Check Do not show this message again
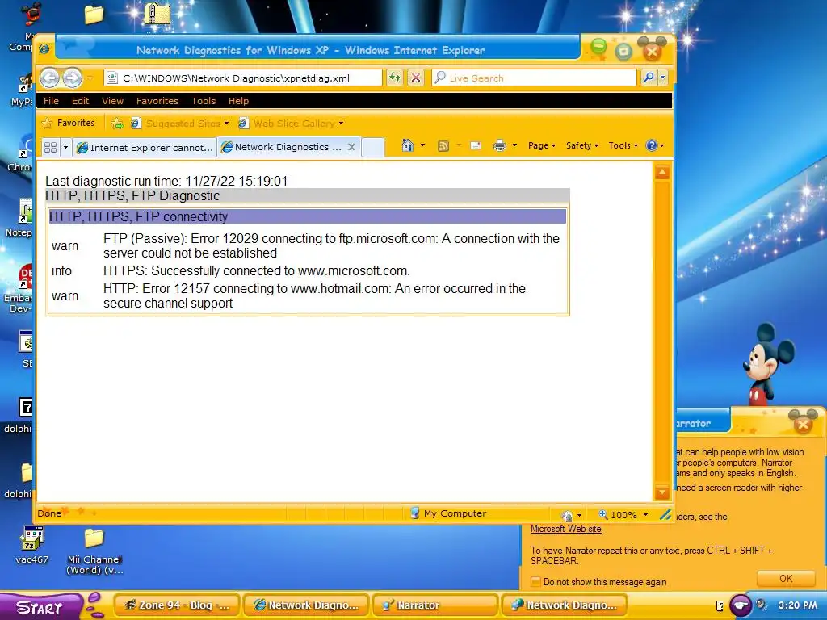Viewport: 827px width, 620px height. click(x=535, y=581)
